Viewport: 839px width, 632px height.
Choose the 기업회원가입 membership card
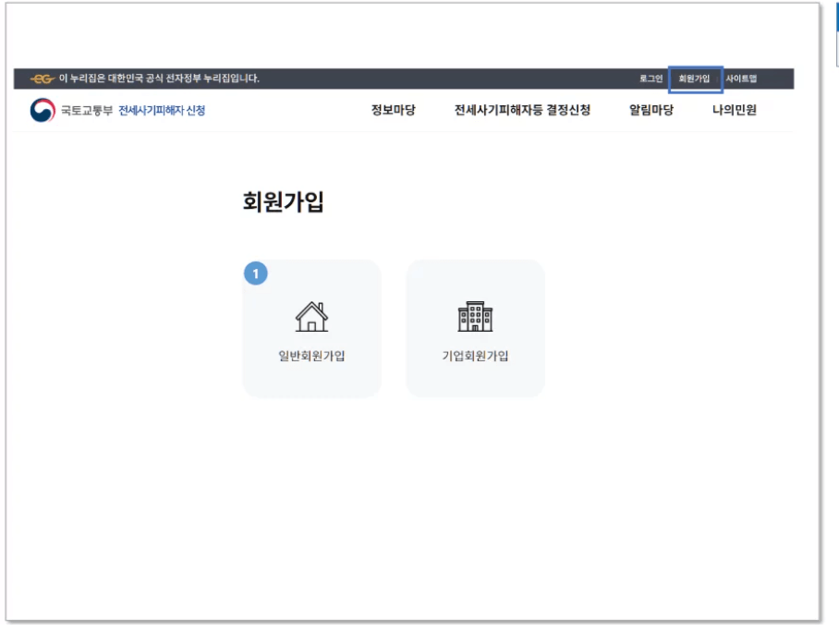click(x=477, y=328)
